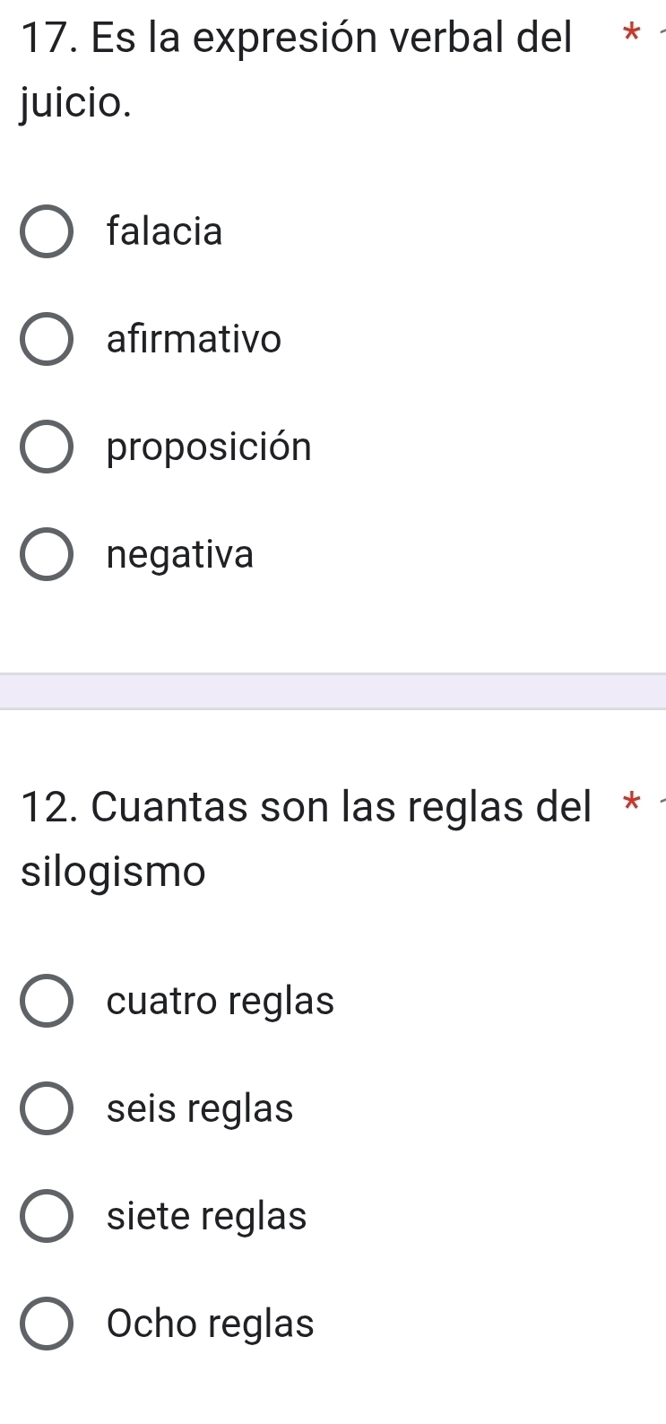Viewport: 666px width, 1424px height.
Task: Click the 'cuatro reglas' label text
Action: coord(220,1001)
